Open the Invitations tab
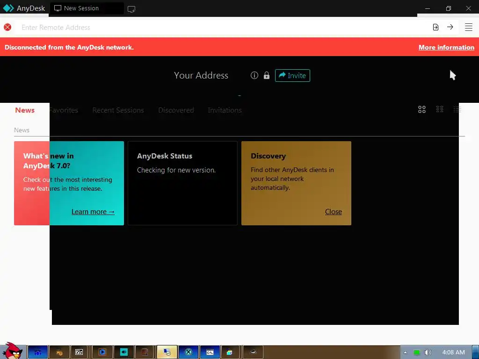This screenshot has width=479, height=359. click(225, 110)
